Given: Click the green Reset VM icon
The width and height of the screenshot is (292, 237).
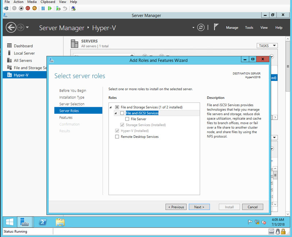Looking at the screenshot, I should click(x=50, y=8).
